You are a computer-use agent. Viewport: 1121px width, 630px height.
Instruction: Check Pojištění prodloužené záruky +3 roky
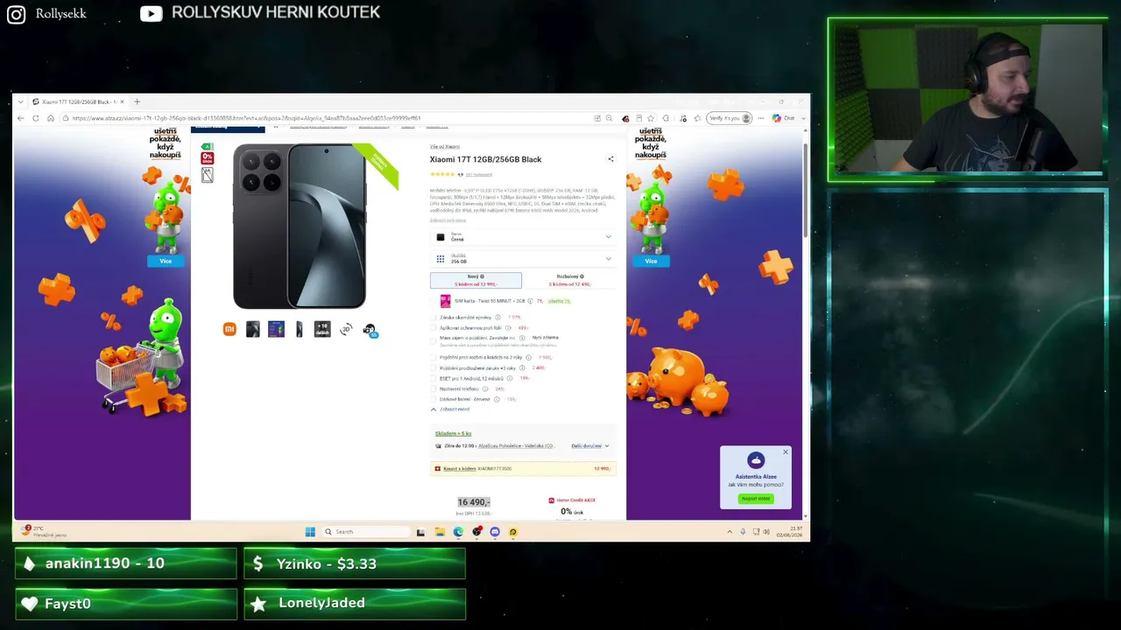point(434,368)
